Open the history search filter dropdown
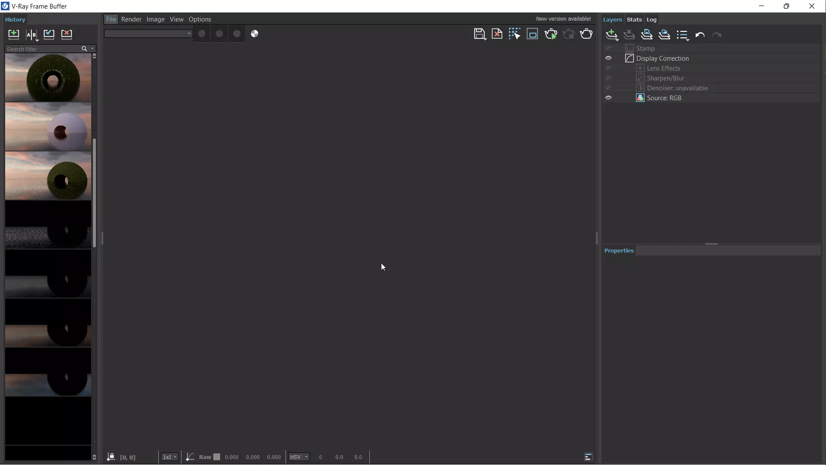The image size is (826, 465). click(x=92, y=49)
